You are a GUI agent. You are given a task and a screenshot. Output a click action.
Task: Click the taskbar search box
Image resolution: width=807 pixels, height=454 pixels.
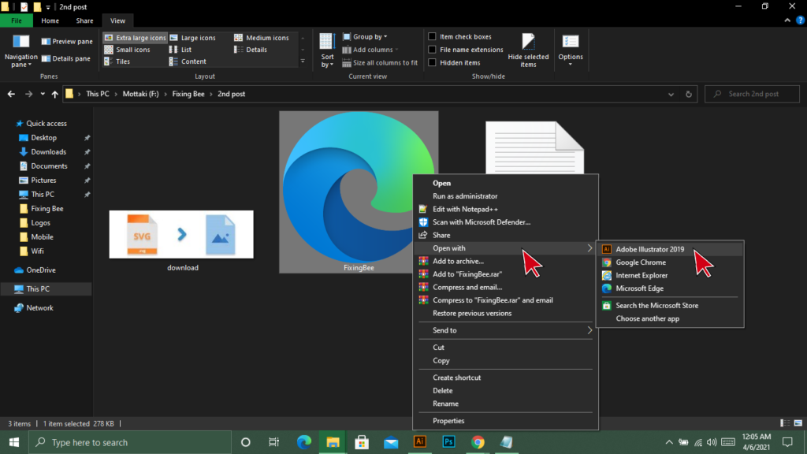click(130, 442)
